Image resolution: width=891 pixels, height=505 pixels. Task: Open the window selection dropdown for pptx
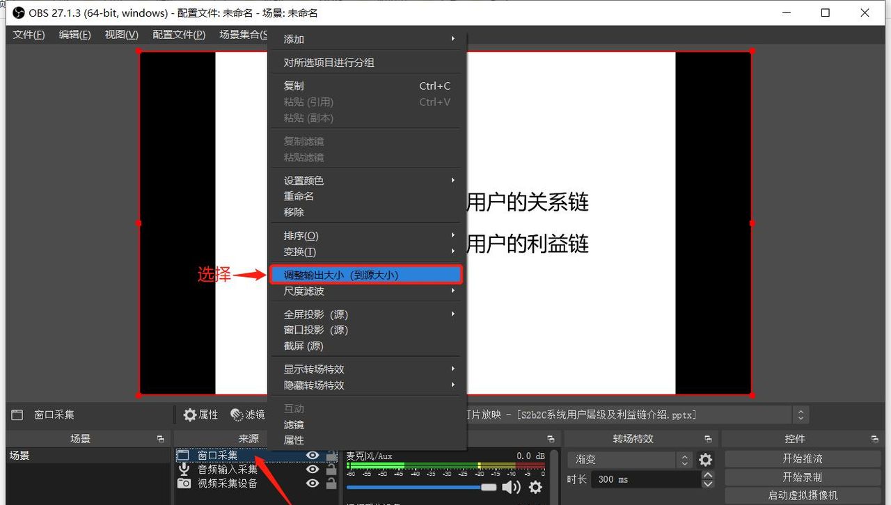[801, 415]
